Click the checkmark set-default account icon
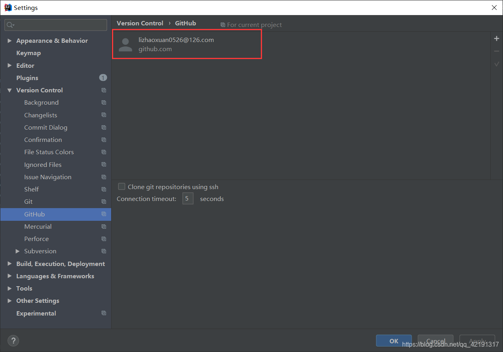The image size is (503, 352). coord(496,64)
